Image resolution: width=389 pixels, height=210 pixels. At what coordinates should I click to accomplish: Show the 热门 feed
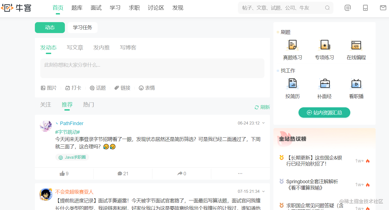click(89, 105)
